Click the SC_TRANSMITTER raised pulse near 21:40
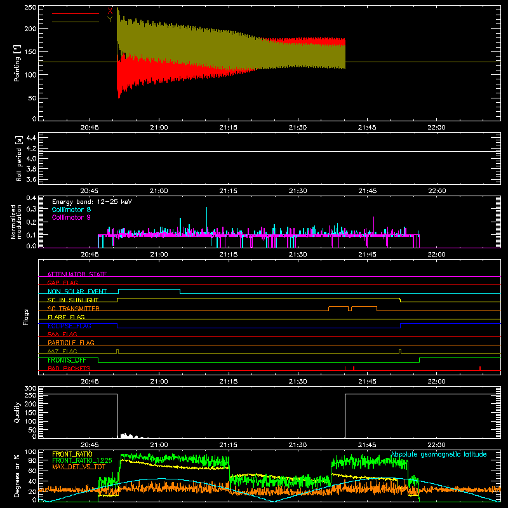508x508 pixels. click(338, 307)
